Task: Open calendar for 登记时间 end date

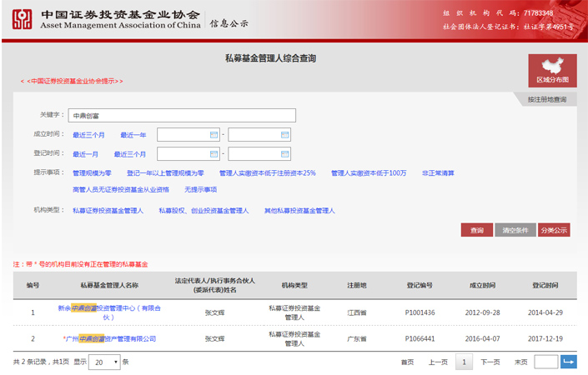Action: [284, 154]
